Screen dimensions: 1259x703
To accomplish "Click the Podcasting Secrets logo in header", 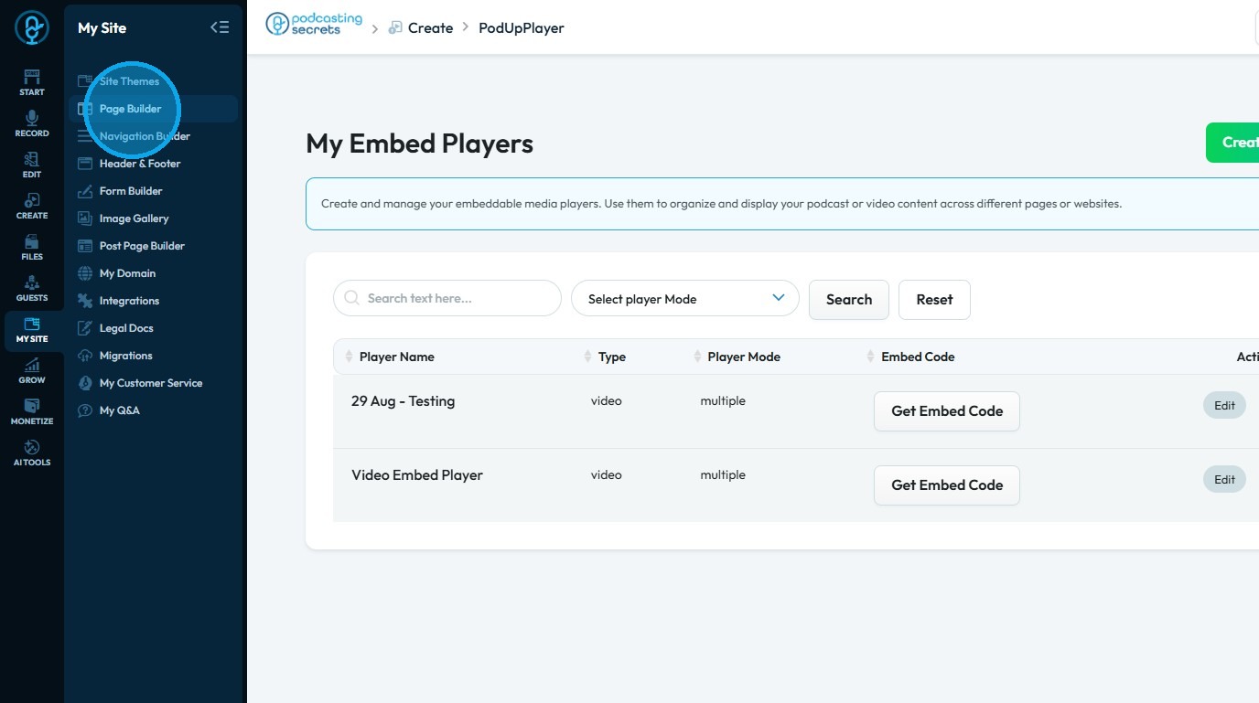I will click(314, 25).
